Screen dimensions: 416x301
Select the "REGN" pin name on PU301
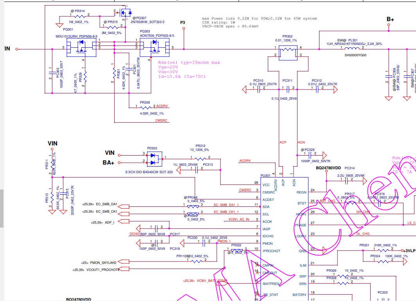pyautogui.click(x=301, y=193)
